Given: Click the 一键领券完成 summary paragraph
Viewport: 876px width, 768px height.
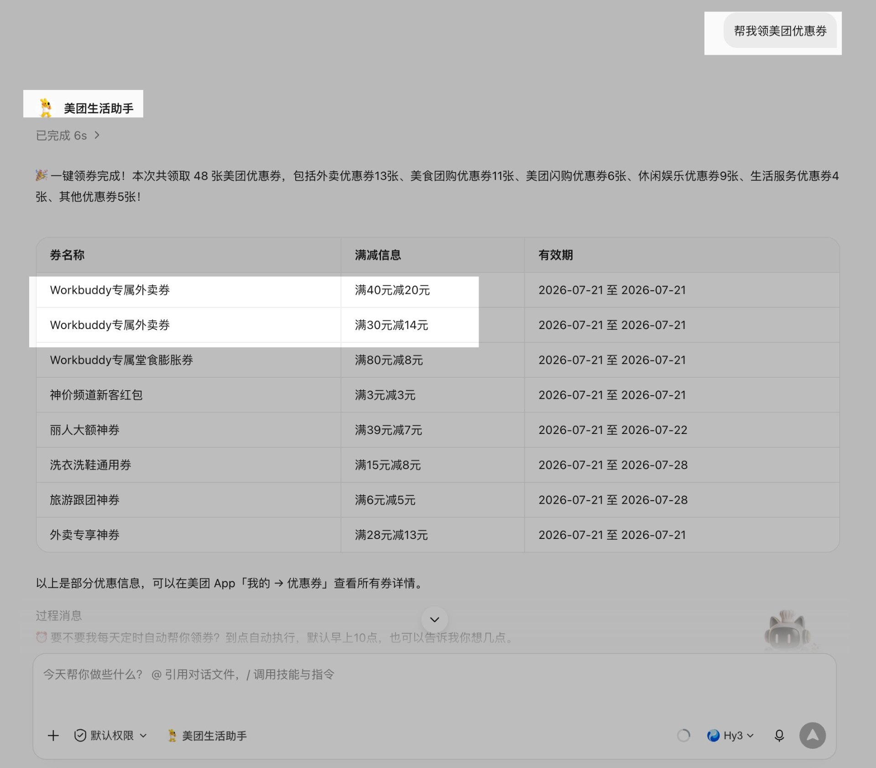Looking at the screenshot, I should (x=437, y=186).
